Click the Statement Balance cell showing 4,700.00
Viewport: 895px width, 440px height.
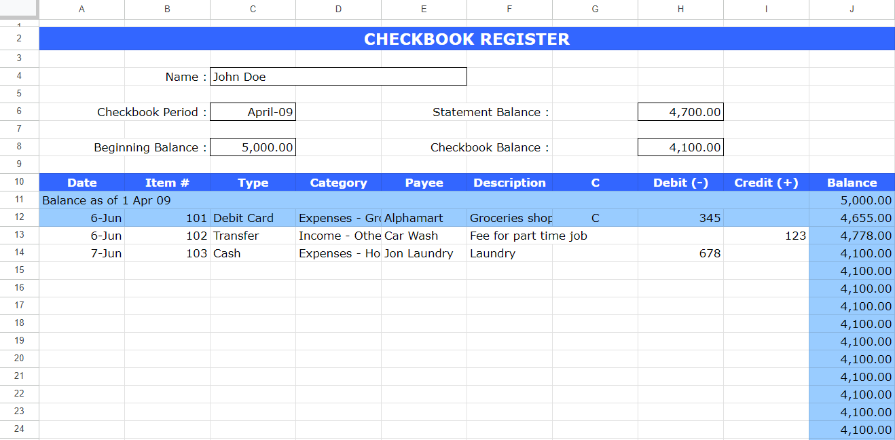(x=680, y=111)
